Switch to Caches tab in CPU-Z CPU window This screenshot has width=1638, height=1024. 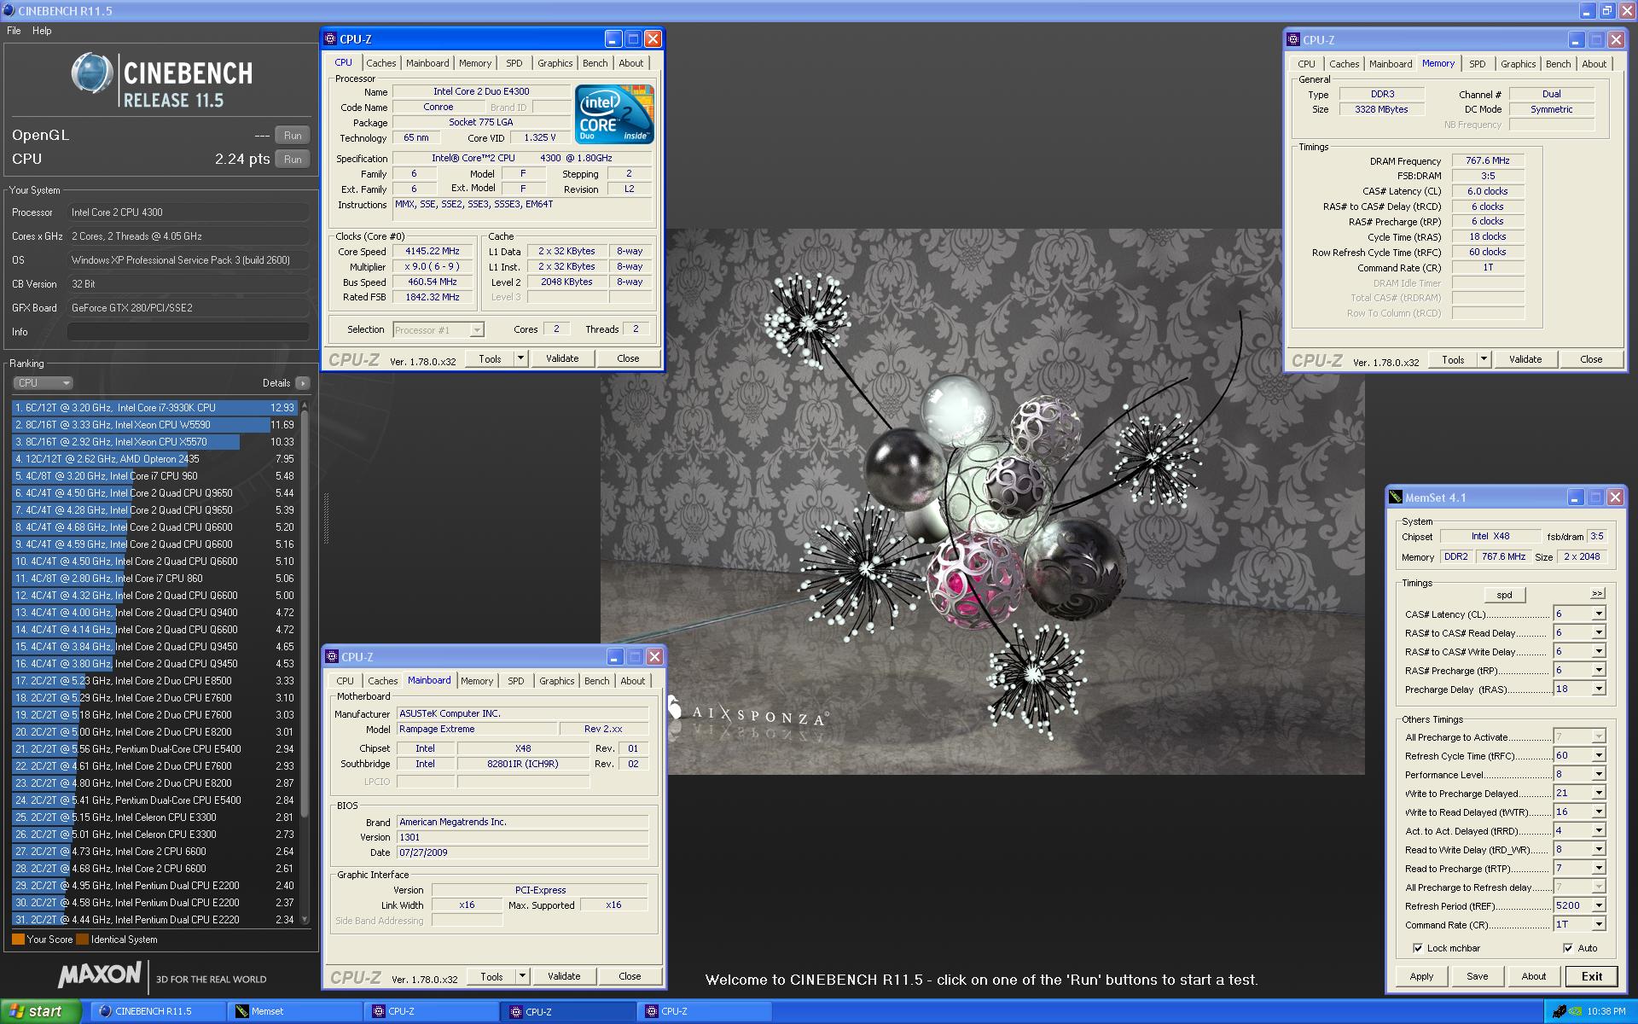pos(381,63)
